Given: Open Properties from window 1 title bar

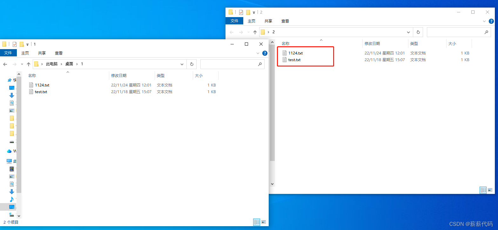Looking at the screenshot, I should 15,44.
